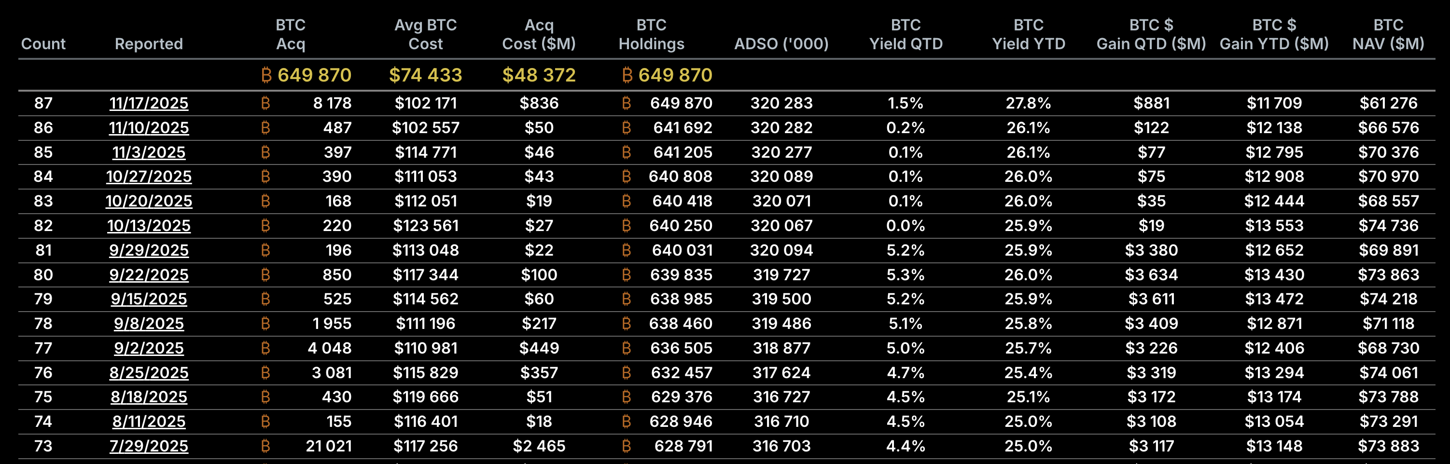Click Bitcoin symbol next to 628 791 holdings
The height and width of the screenshot is (464, 1450).
coord(626,446)
